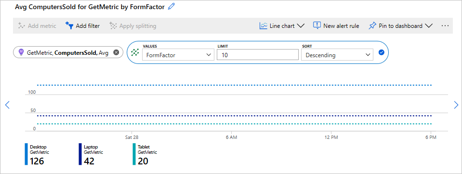Screen dimensions: 462x174
Task: Click the New alert rule icon
Action: coord(317,25)
